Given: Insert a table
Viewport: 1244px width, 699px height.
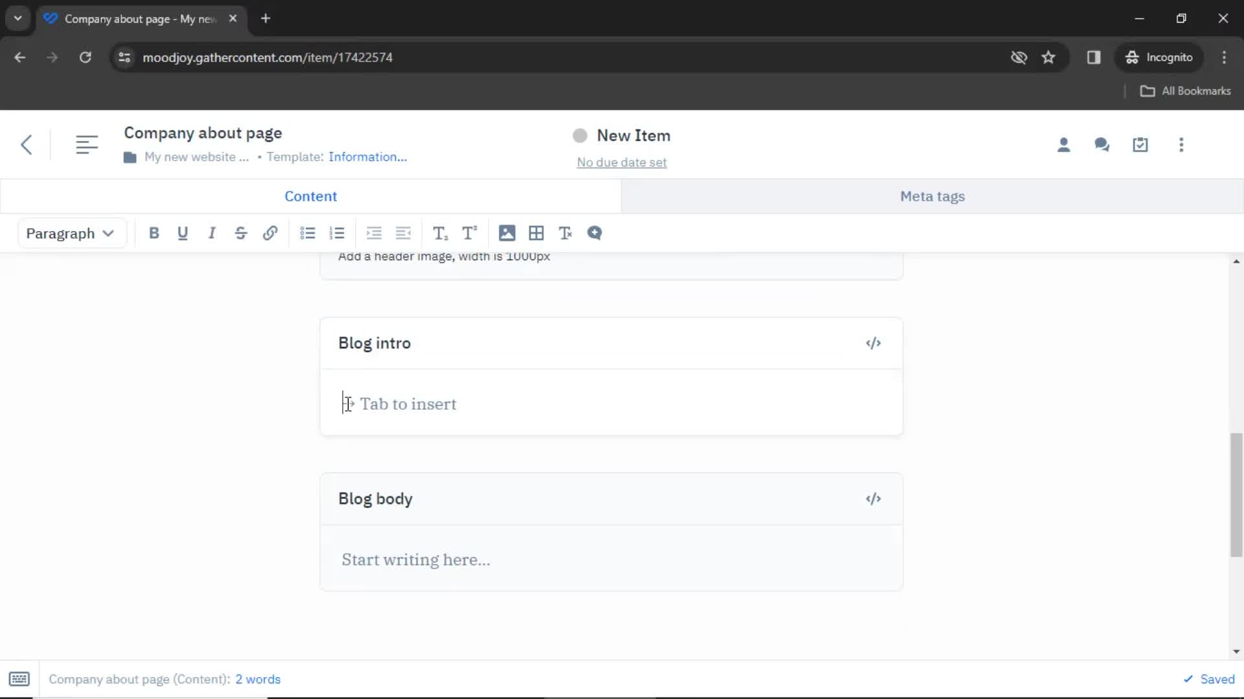Looking at the screenshot, I should tap(536, 233).
